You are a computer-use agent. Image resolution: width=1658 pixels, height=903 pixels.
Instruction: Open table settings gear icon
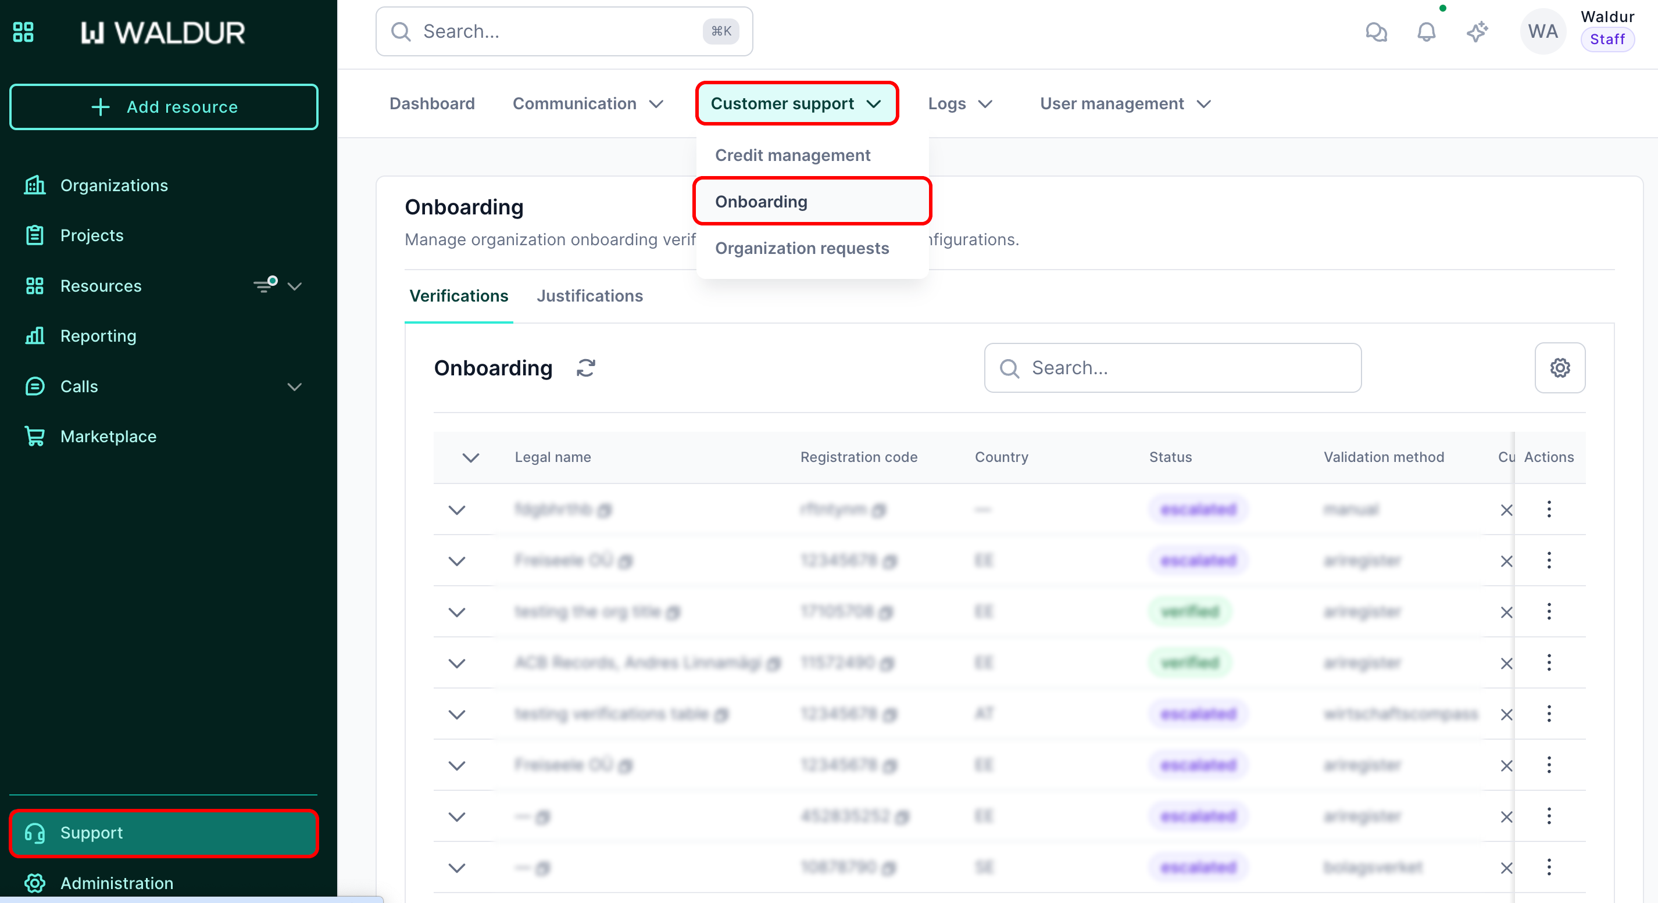(1560, 368)
